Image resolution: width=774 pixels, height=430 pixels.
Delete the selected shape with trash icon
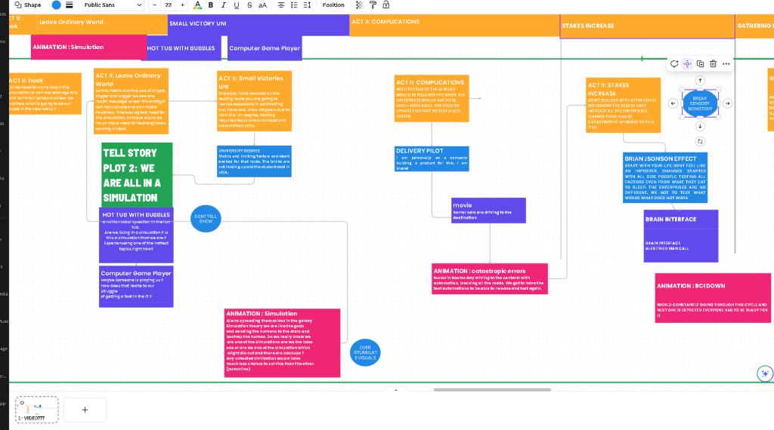pos(713,63)
